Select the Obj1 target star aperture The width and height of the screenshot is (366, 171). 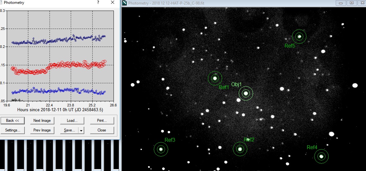tap(246, 94)
